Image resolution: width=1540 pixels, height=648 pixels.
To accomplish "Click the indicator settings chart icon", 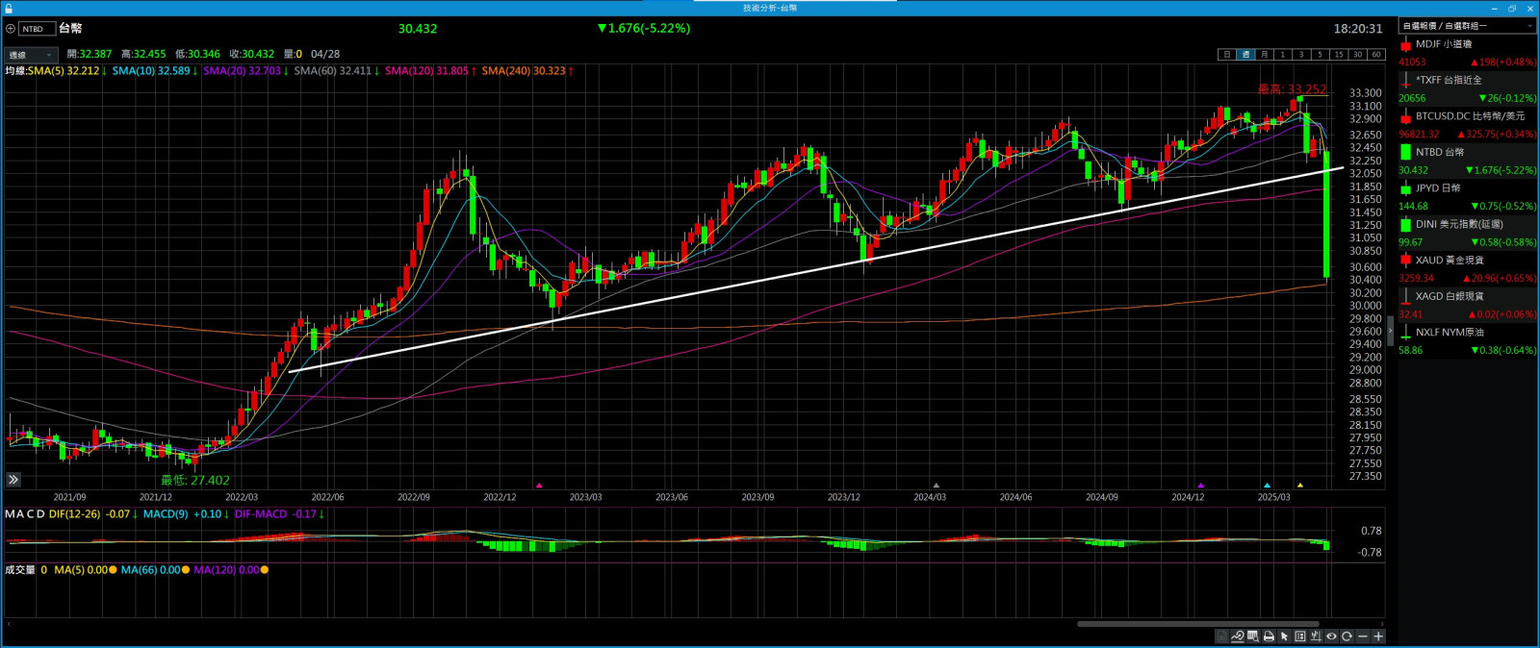I will (1316, 636).
